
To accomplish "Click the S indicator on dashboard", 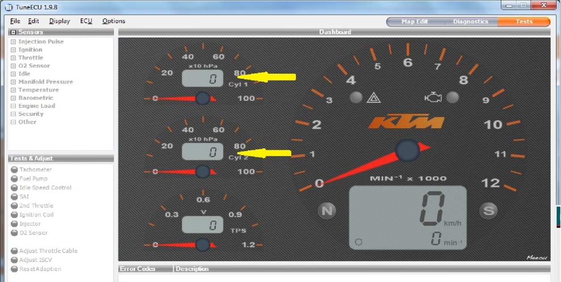I will pyautogui.click(x=488, y=210).
